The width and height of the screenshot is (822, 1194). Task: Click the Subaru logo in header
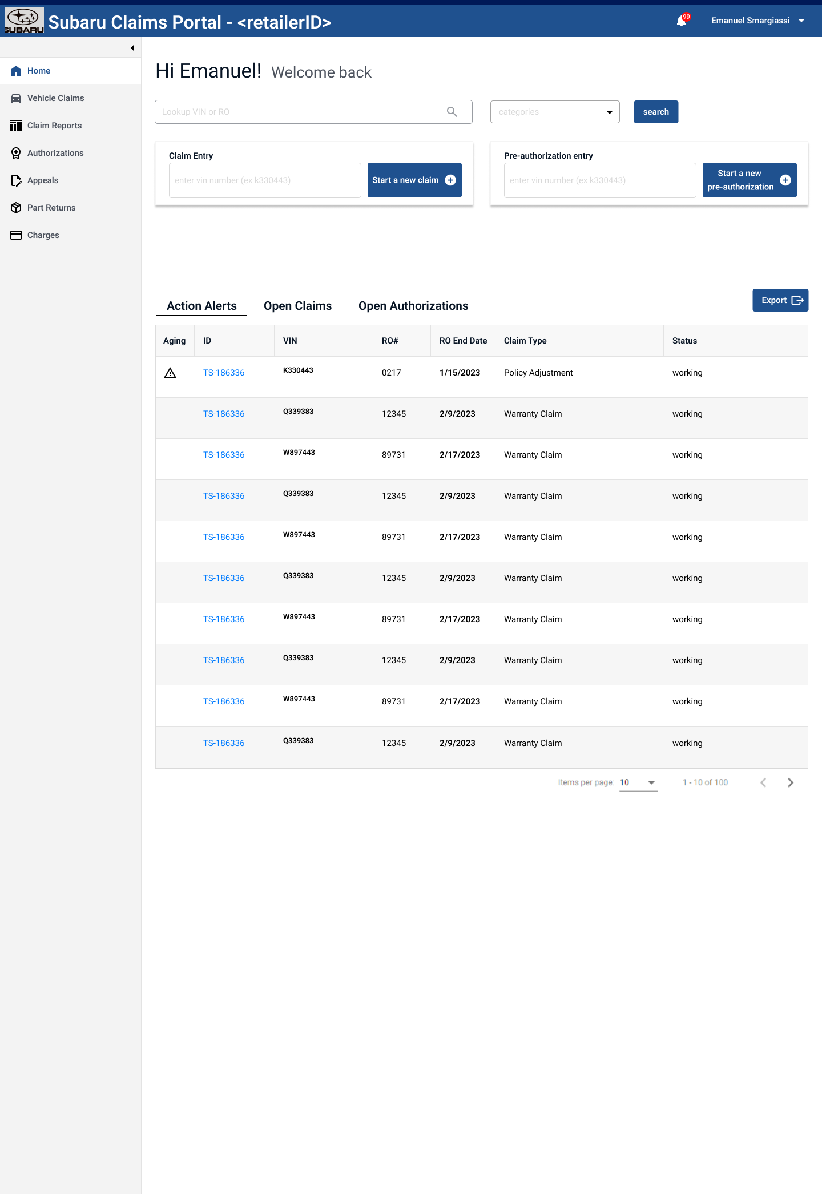click(x=24, y=21)
